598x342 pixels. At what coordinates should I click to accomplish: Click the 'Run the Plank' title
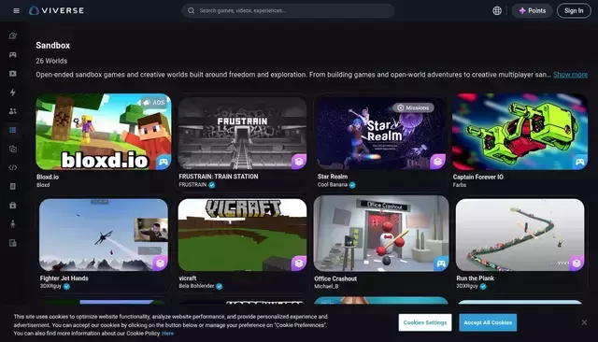click(476, 278)
